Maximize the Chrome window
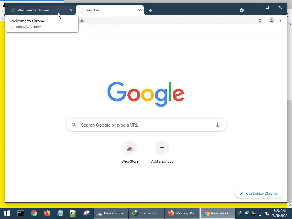 [267, 7]
